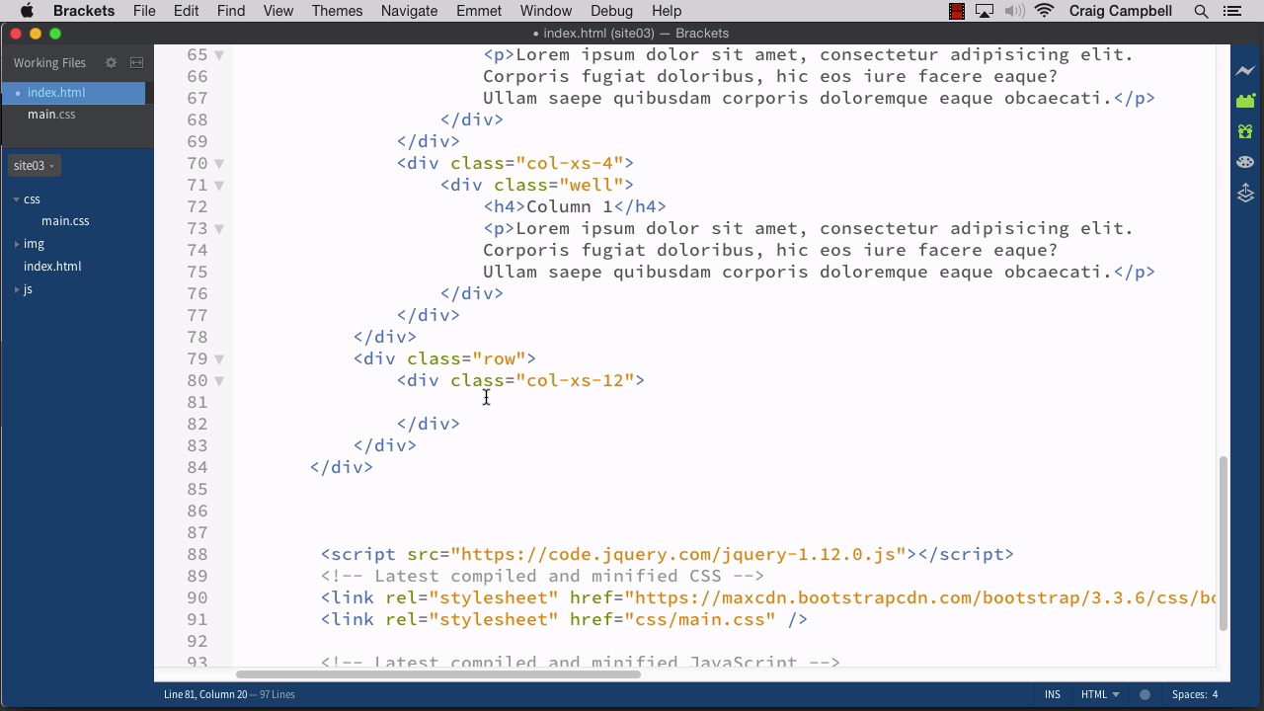1264x711 pixels.
Task: Open the View menu
Action: coord(278,11)
